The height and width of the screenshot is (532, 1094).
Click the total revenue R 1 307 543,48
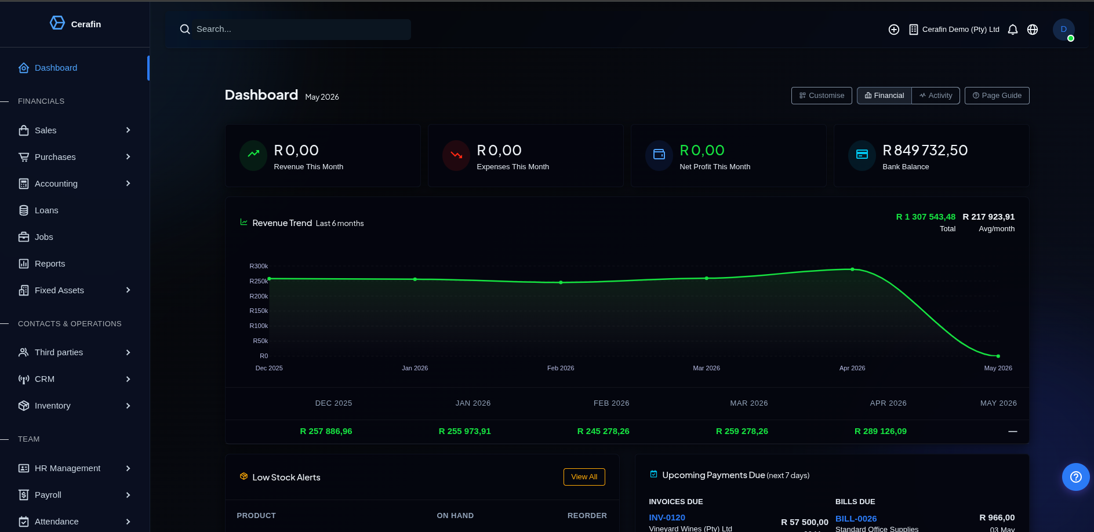click(x=926, y=217)
